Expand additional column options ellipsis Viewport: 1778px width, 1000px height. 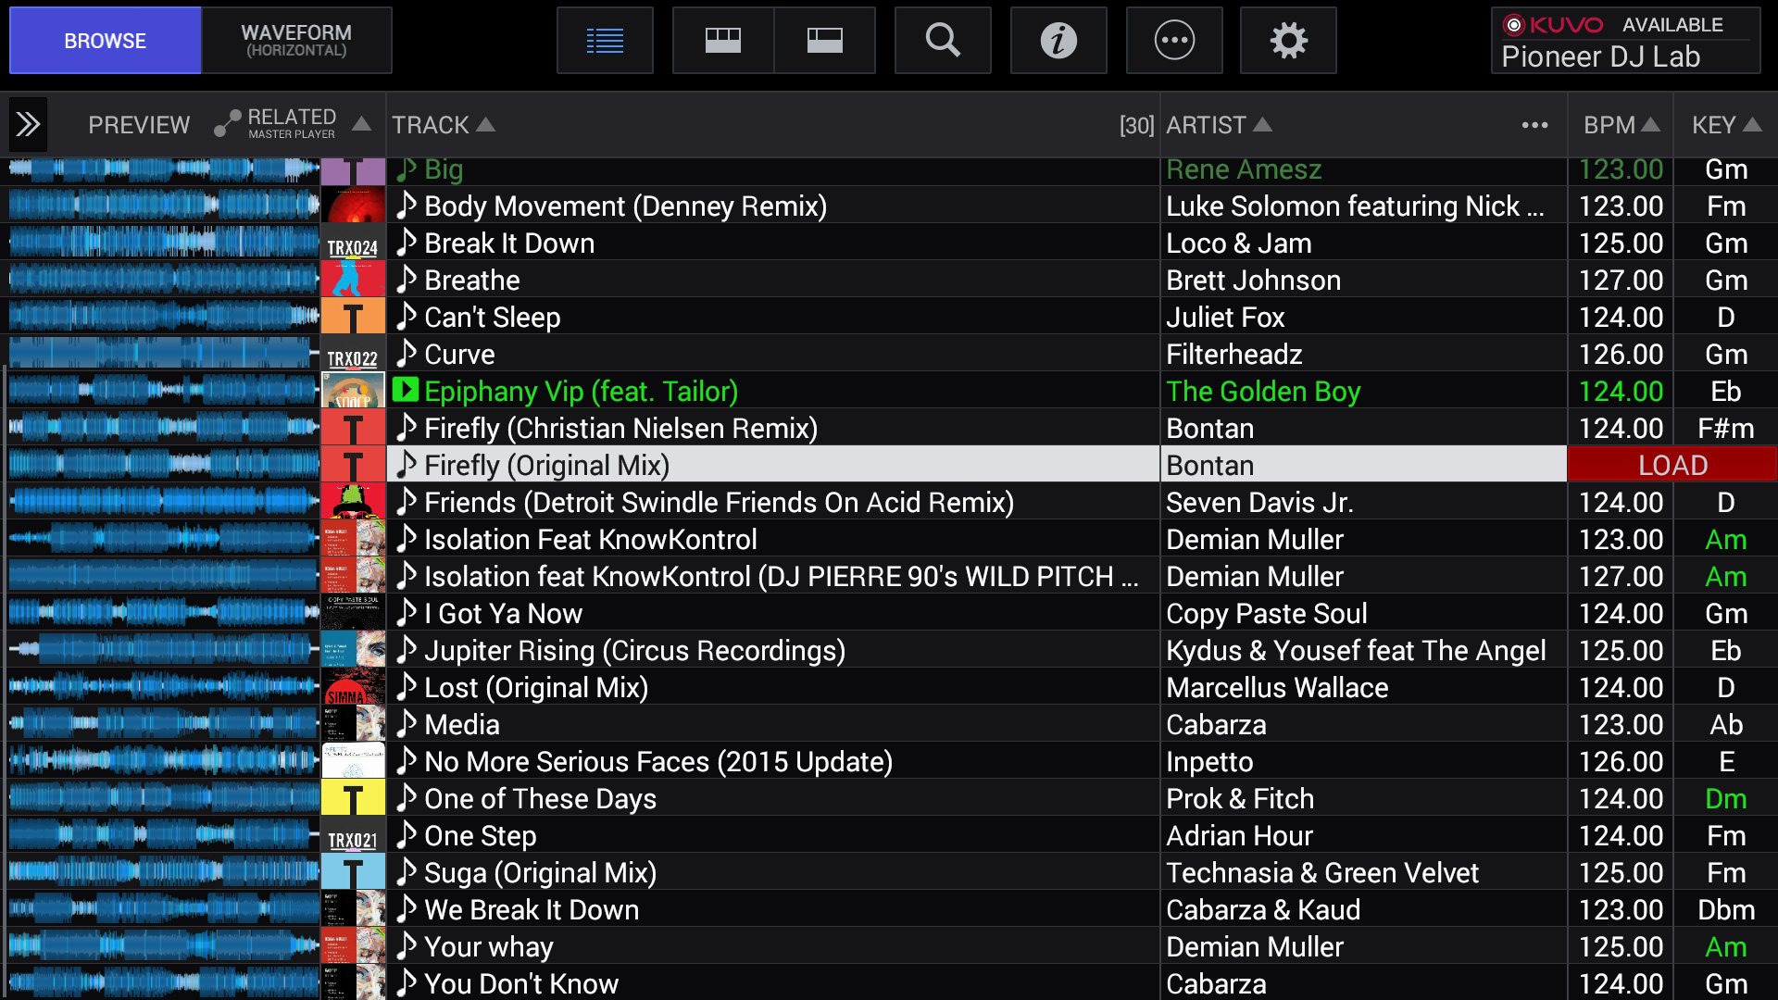pos(1535,125)
